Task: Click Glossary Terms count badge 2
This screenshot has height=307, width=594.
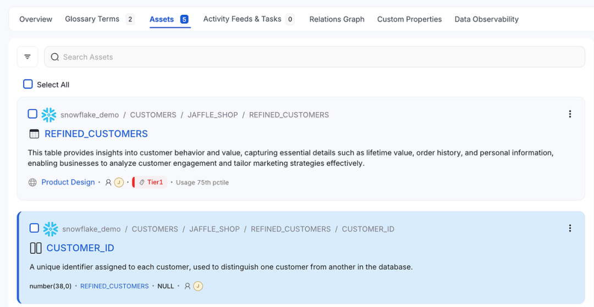Action: pyautogui.click(x=130, y=19)
